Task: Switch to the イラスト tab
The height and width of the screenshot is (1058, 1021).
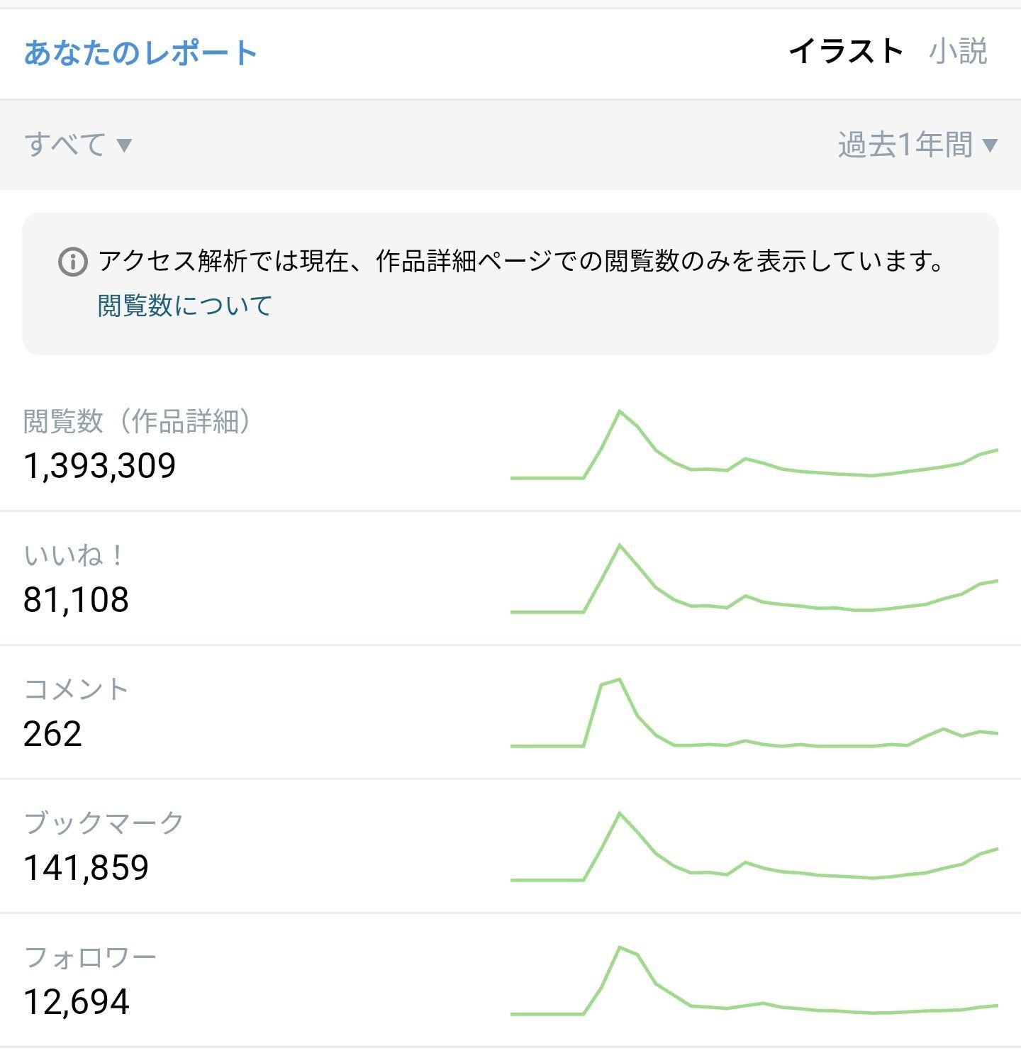Action: point(846,52)
